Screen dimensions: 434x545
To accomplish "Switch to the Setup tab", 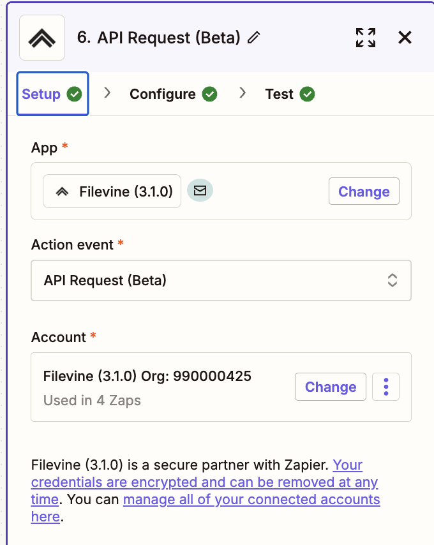I will coord(41,94).
